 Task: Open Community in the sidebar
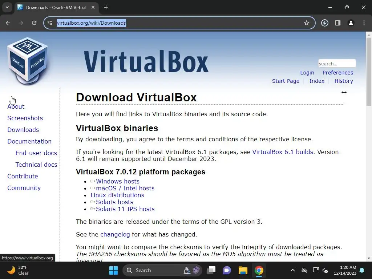(24, 188)
